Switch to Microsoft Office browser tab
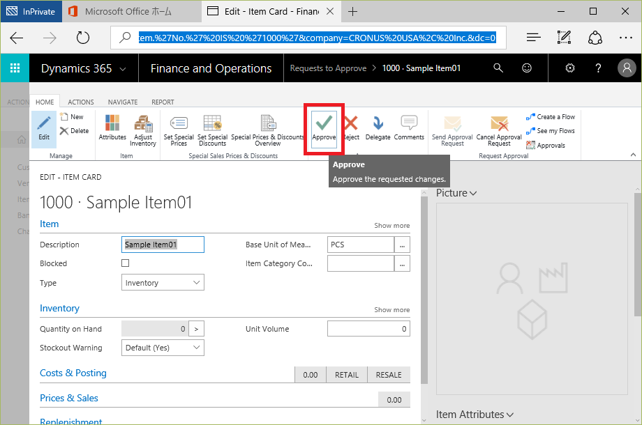 pos(132,11)
